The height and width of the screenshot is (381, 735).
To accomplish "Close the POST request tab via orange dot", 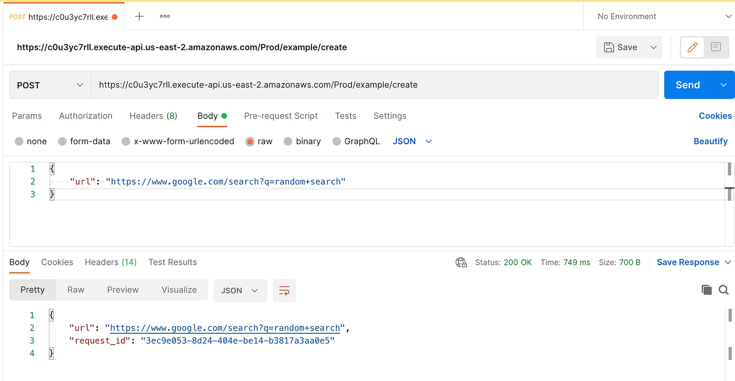I will 115,17.
